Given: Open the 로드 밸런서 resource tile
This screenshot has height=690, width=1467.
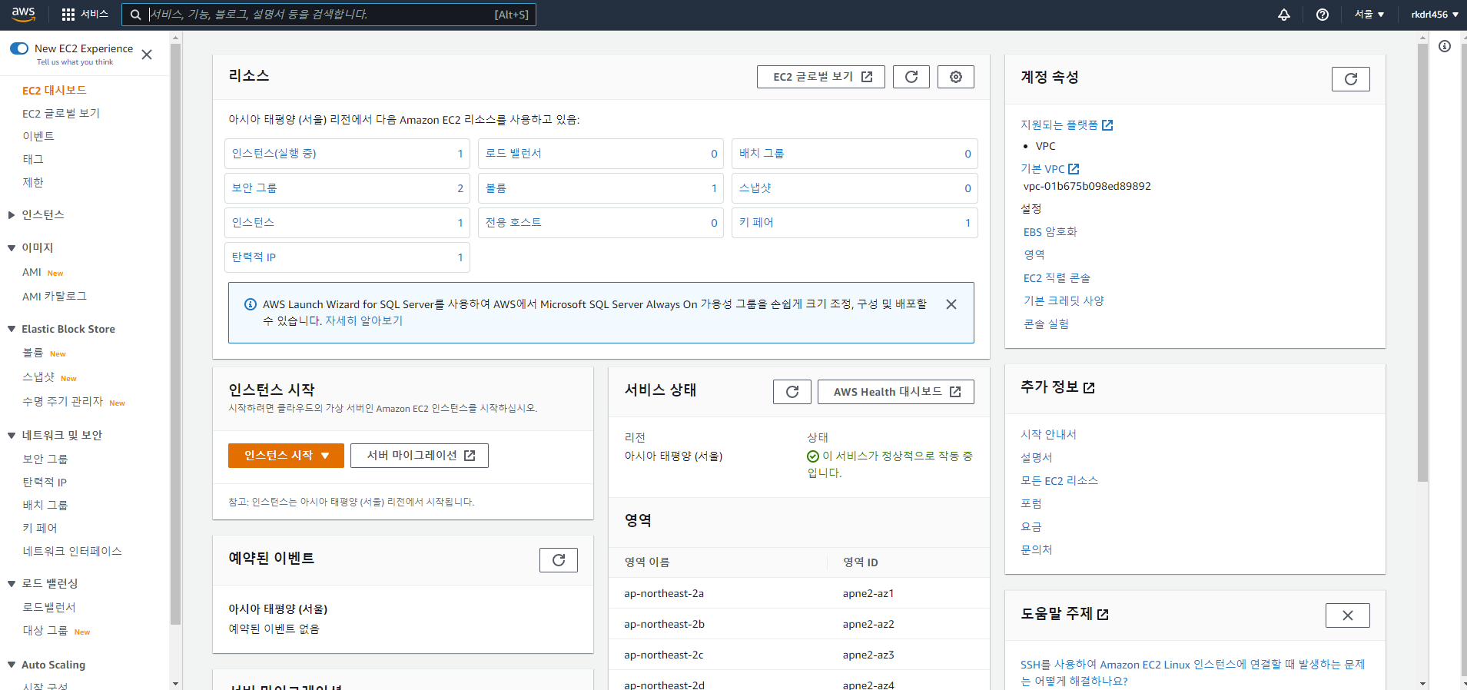Looking at the screenshot, I should (601, 154).
